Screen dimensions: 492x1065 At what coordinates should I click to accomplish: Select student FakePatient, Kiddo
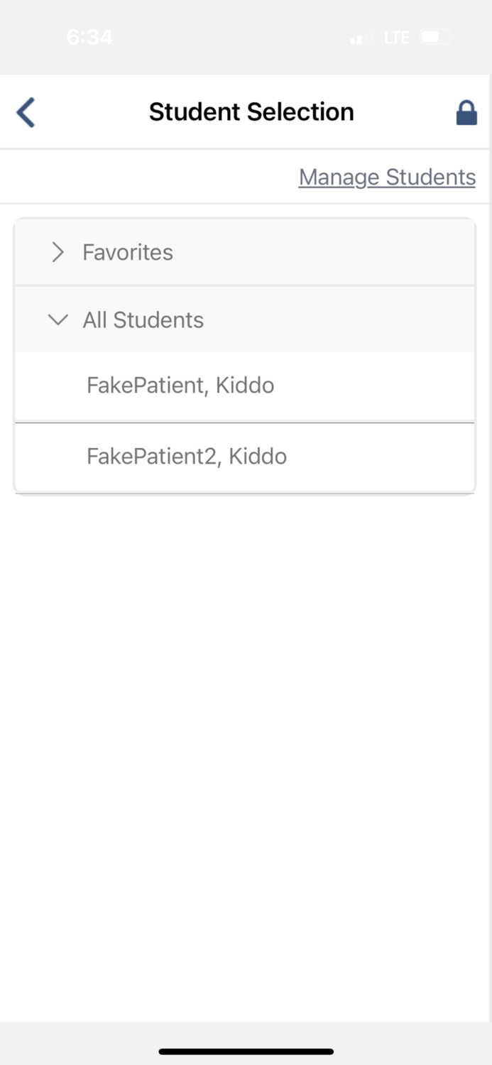tap(180, 386)
